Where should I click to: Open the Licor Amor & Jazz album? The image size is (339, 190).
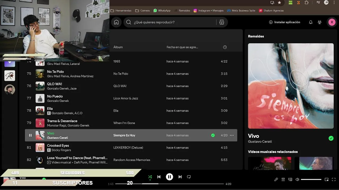pyautogui.click(x=126, y=98)
